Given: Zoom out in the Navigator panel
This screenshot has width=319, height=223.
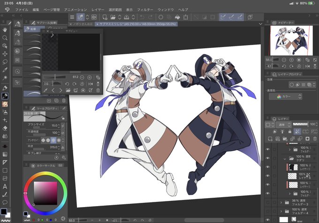Looking at the screenshot, I should [284, 60].
